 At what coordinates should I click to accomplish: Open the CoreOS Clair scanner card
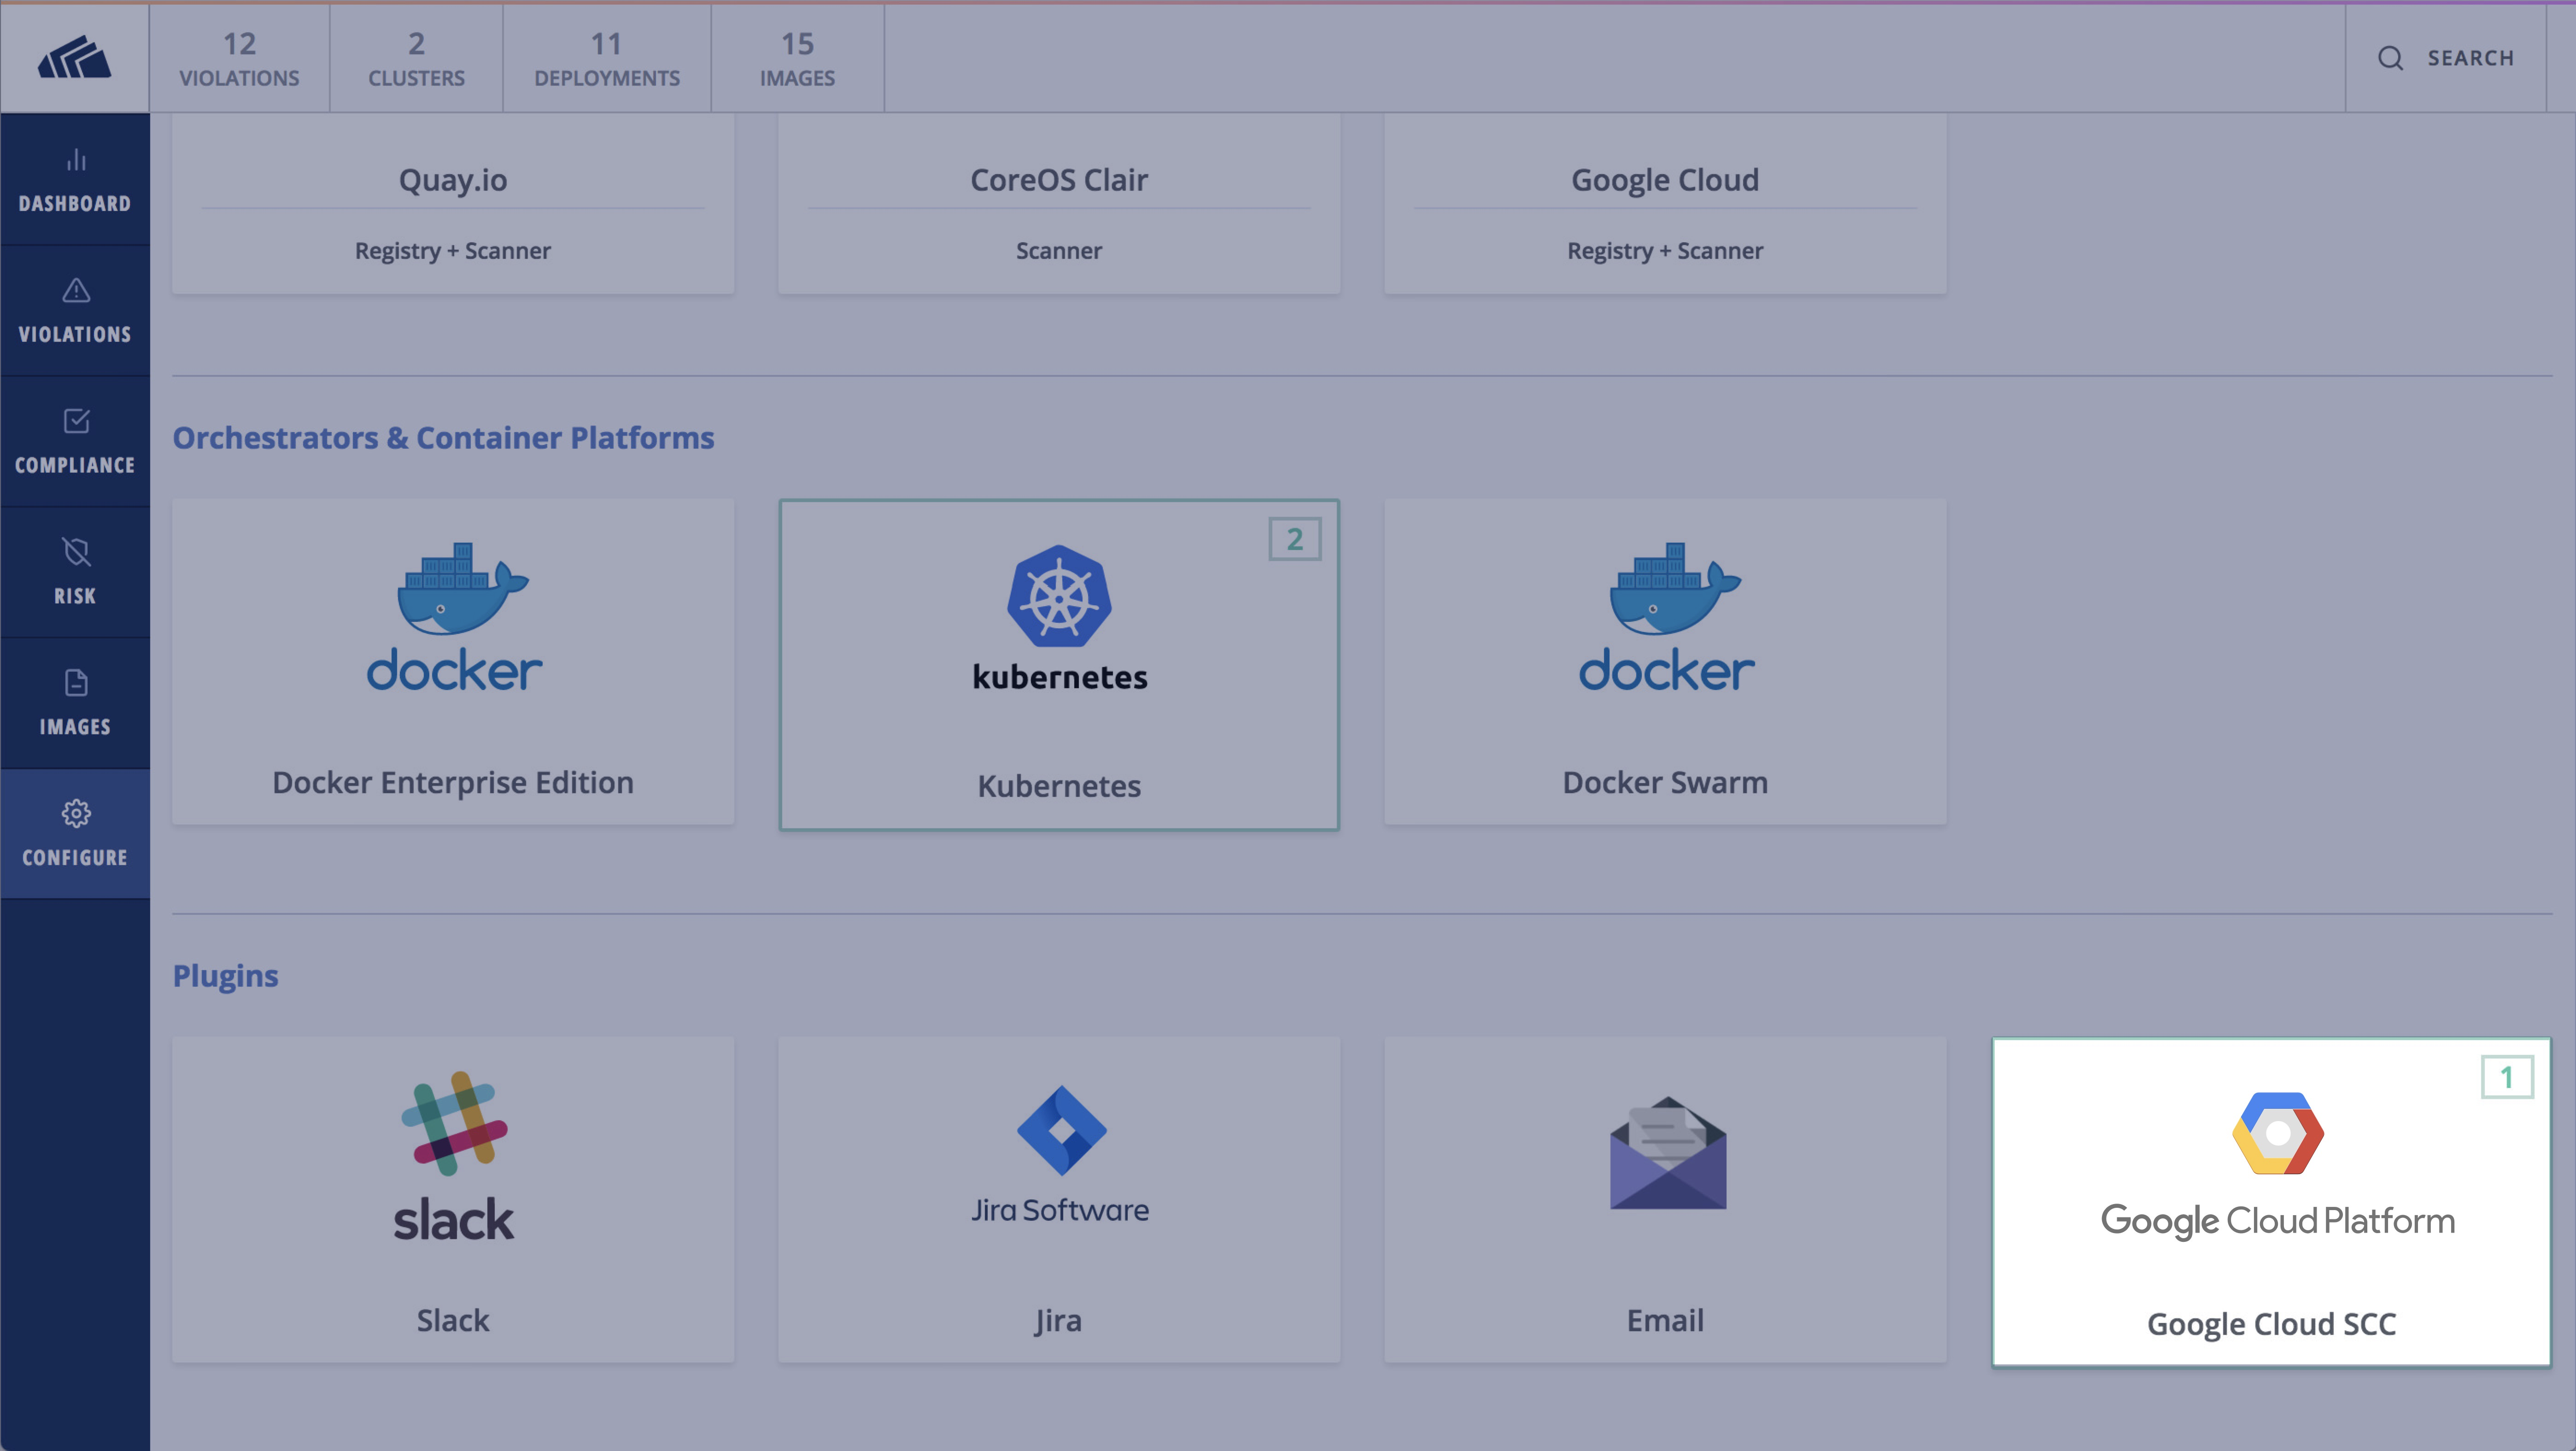[x=1059, y=204]
